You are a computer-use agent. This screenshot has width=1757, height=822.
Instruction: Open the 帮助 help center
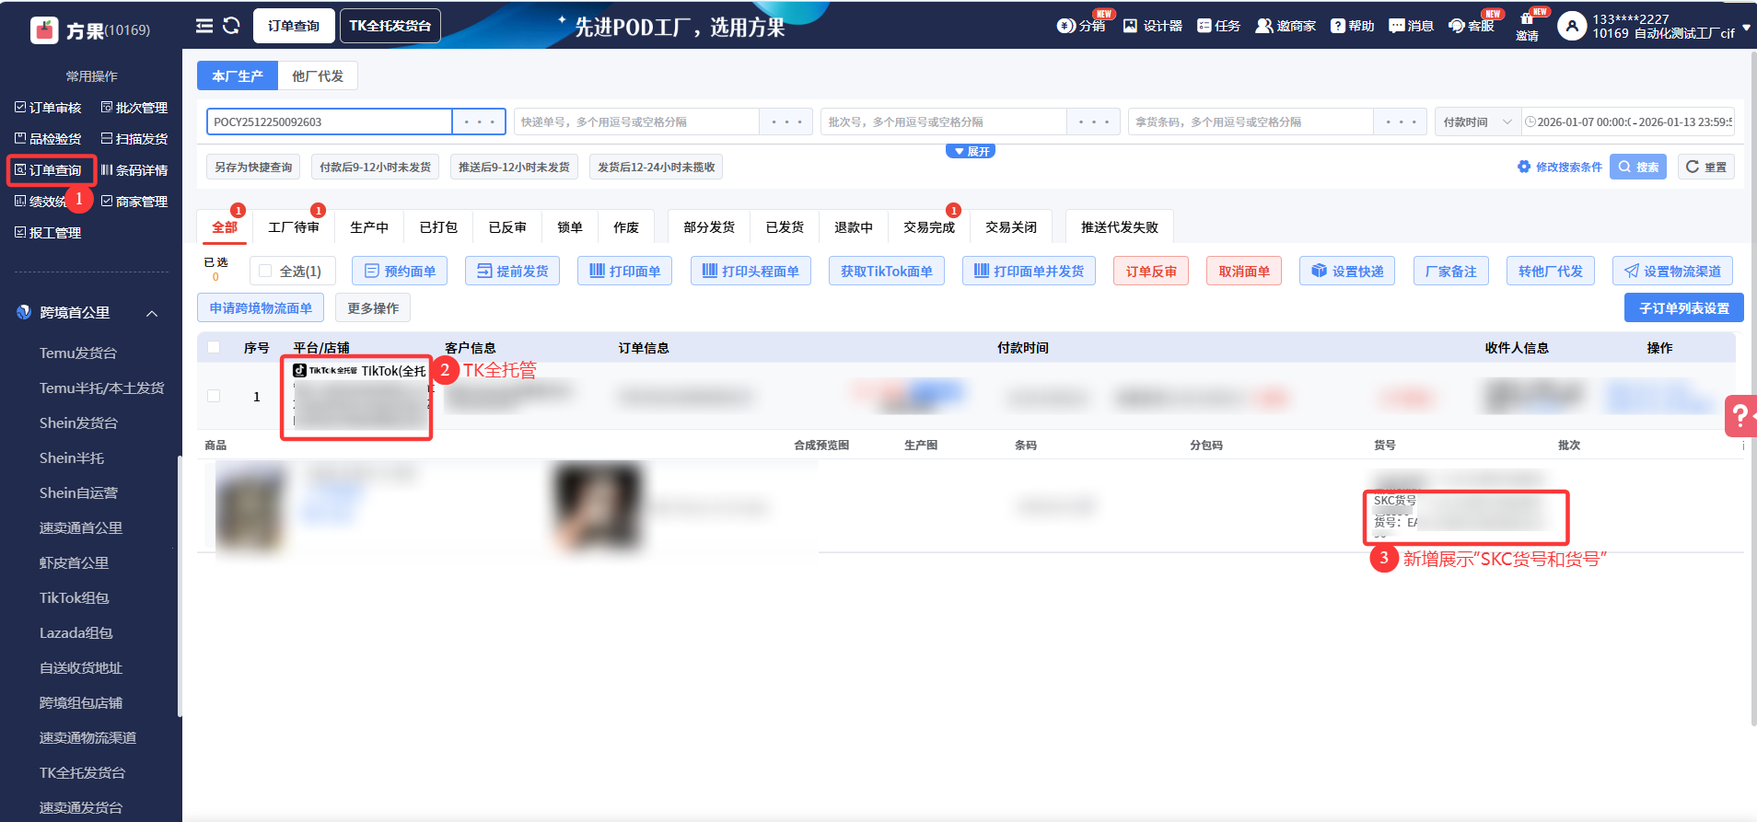pos(1352,26)
